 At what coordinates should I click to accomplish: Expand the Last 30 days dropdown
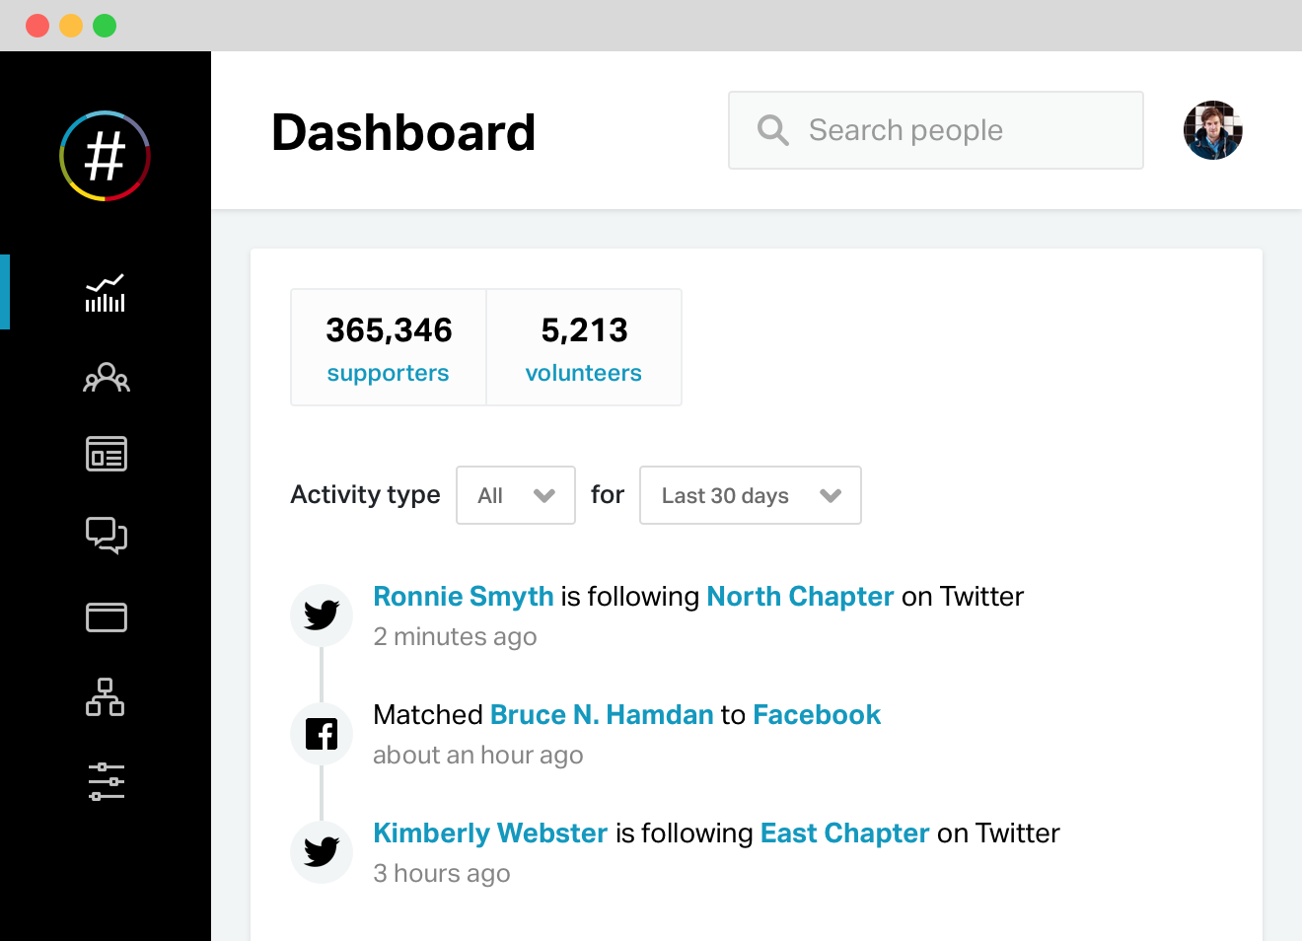751,495
